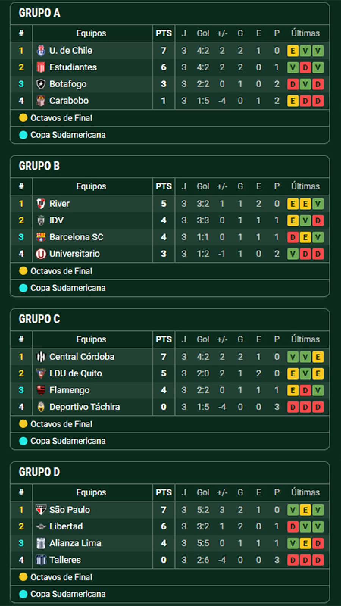Open the Alianza Lima team page
Viewport: 341px width, 606px height.
(75, 543)
